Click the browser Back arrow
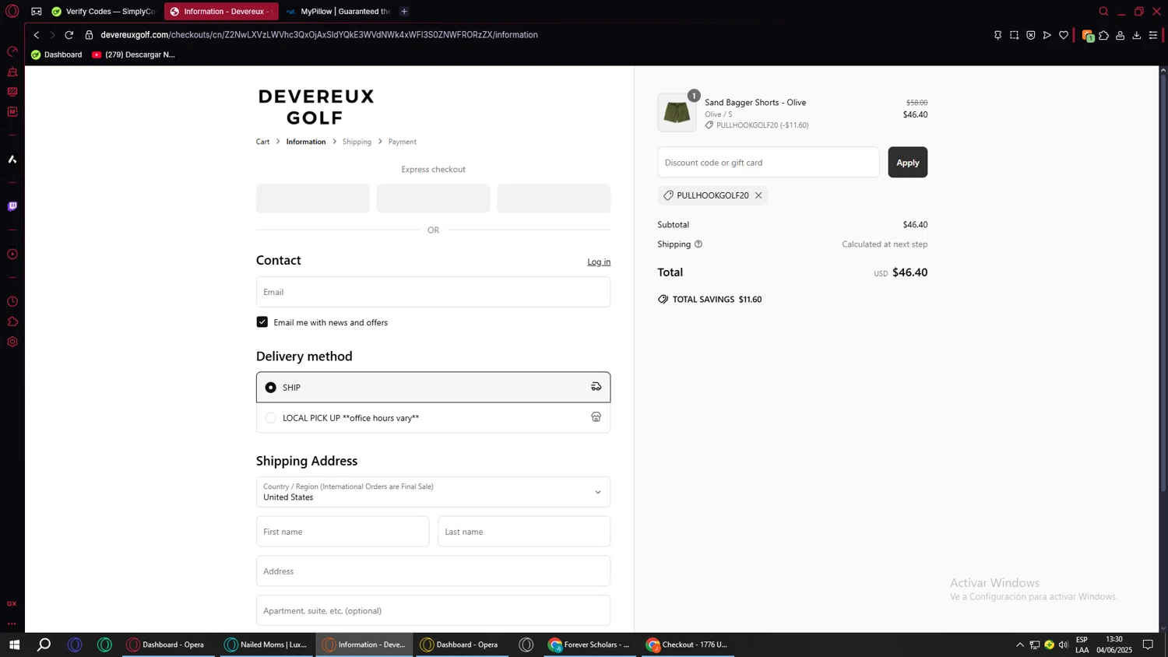Viewport: 1168px width, 657px height. [36, 35]
